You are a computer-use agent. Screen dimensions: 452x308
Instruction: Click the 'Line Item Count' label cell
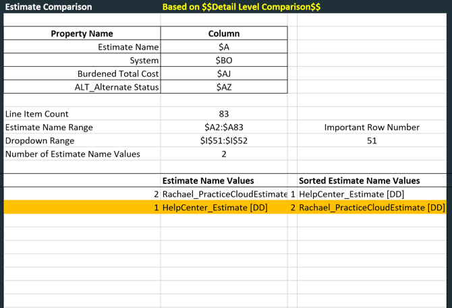pyautogui.click(x=36, y=114)
